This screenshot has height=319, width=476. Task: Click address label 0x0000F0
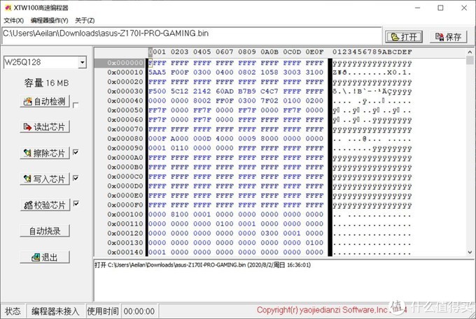(x=125, y=205)
